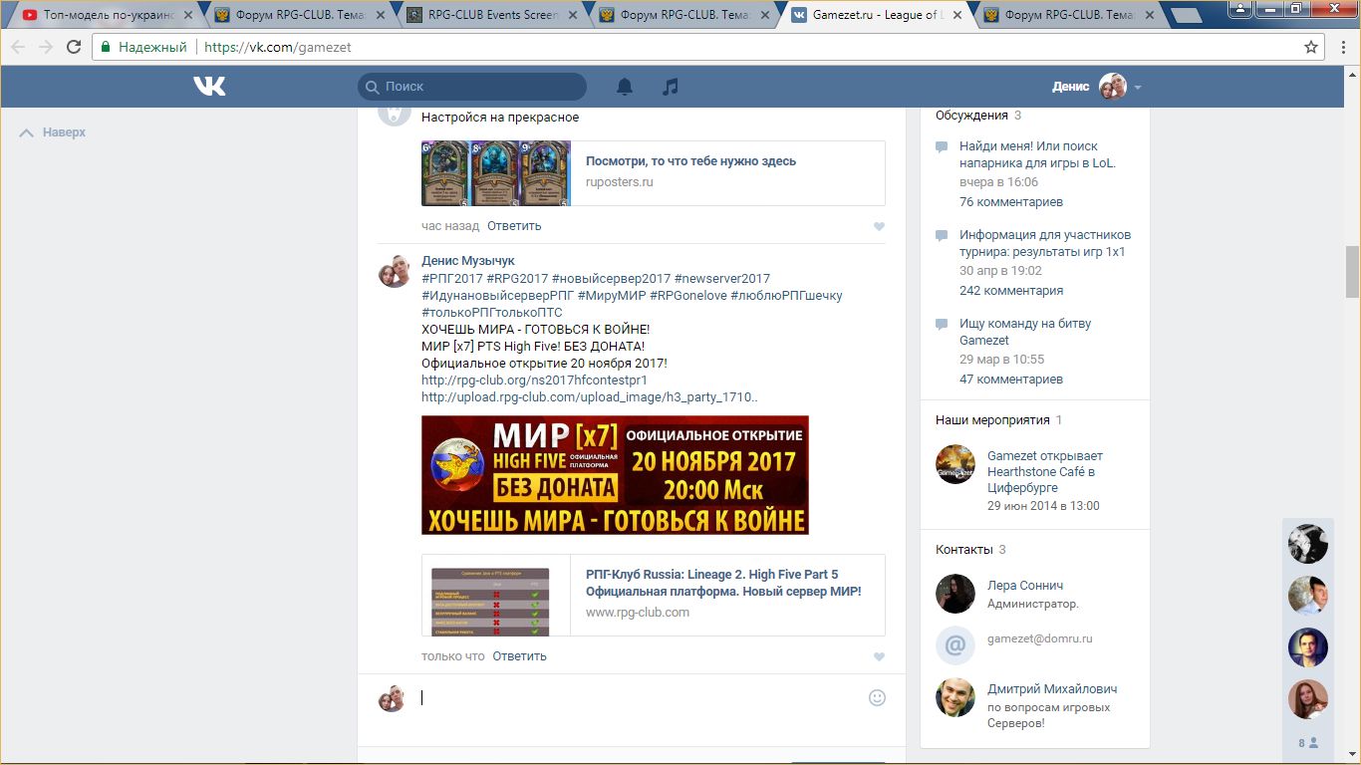Click the speech bubble icon beside Информация для участников

[942, 236]
